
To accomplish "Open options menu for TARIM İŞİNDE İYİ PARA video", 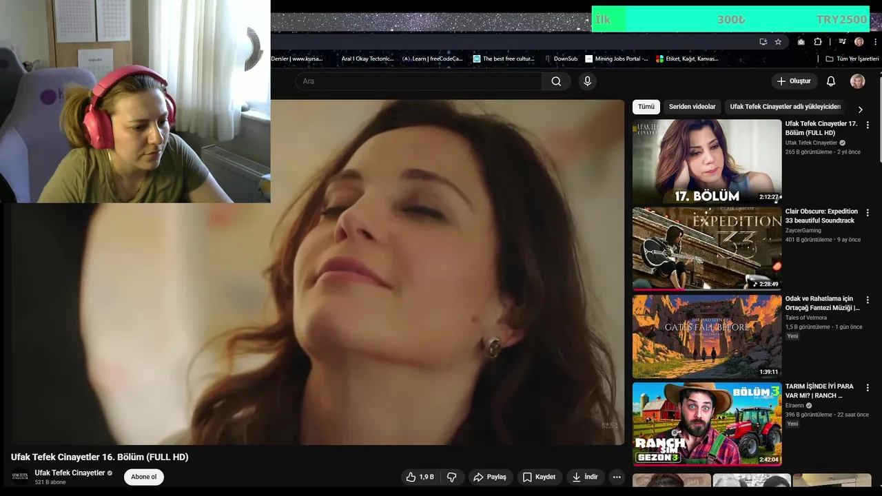I will point(868,388).
